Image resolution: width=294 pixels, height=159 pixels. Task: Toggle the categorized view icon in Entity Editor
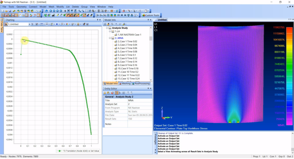click(117, 93)
